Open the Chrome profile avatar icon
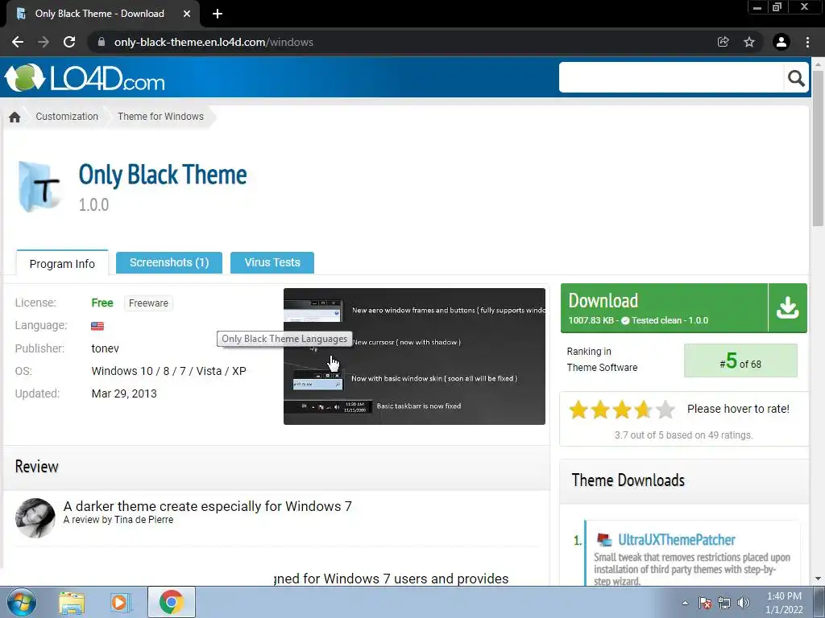Image resolution: width=825 pixels, height=618 pixels. click(781, 42)
